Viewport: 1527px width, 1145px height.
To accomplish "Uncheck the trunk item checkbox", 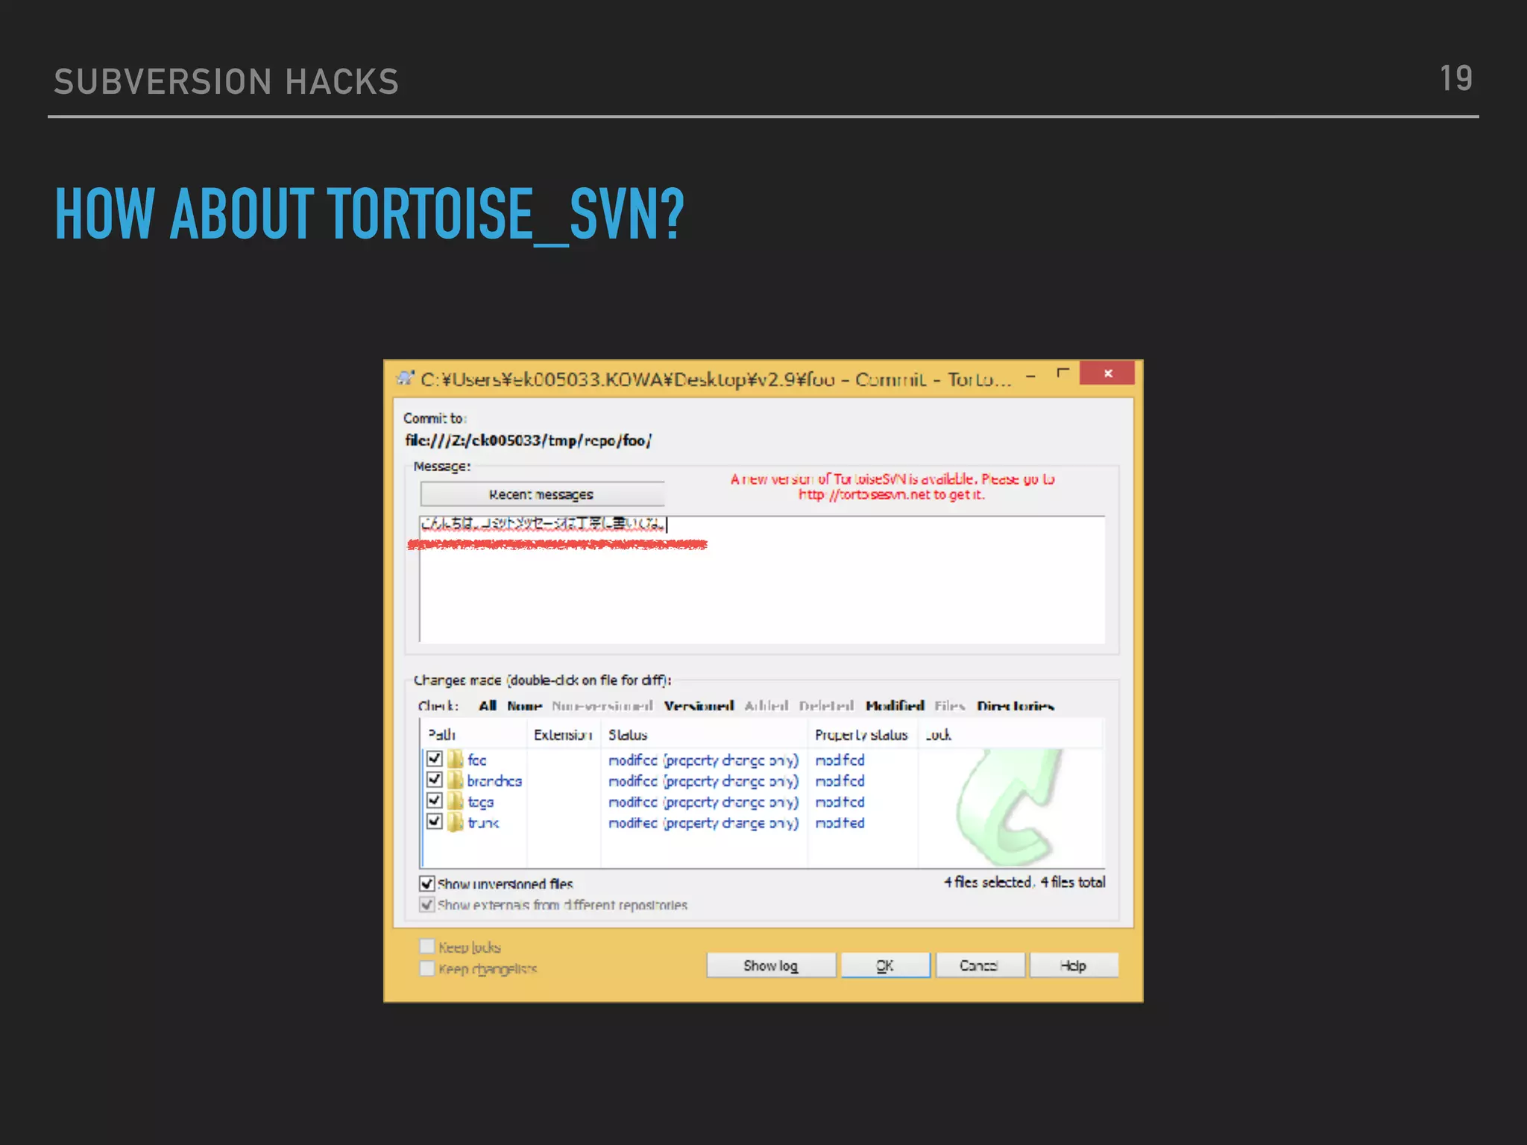I will [435, 821].
